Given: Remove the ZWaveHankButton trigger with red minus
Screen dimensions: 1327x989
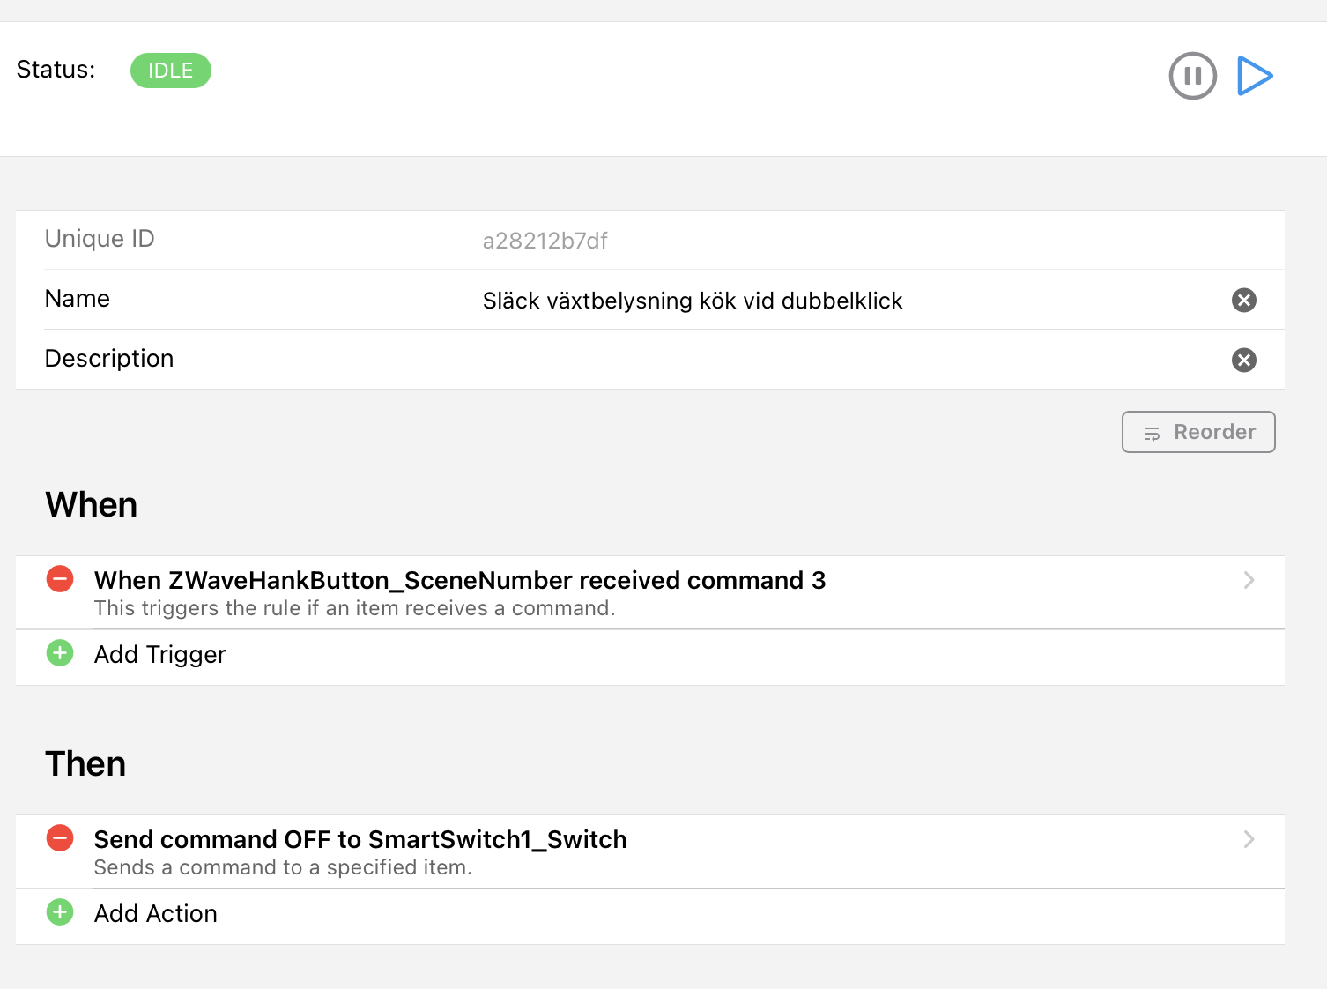Looking at the screenshot, I should tap(60, 579).
